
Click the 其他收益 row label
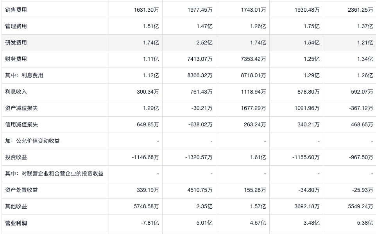[16, 206]
